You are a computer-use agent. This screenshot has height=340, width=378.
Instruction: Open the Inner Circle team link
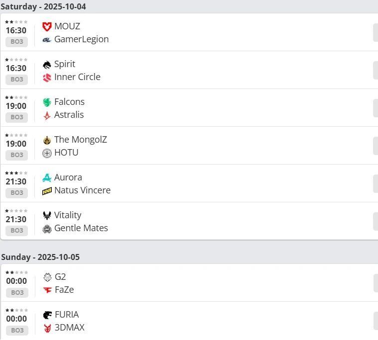[77, 77]
